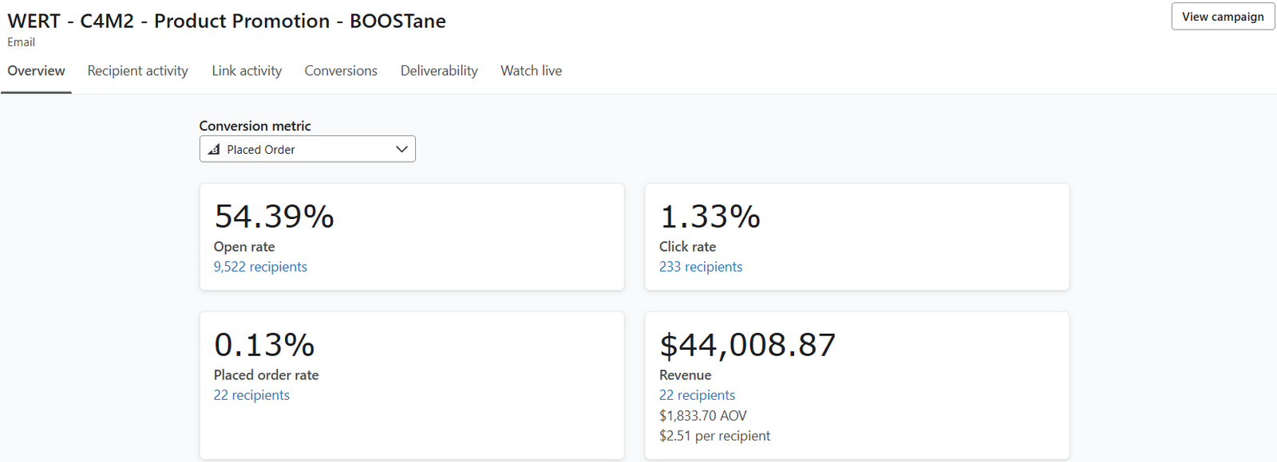Image resolution: width=1277 pixels, height=462 pixels.
Task: Click the Placed Order metric icon
Action: coord(214,150)
